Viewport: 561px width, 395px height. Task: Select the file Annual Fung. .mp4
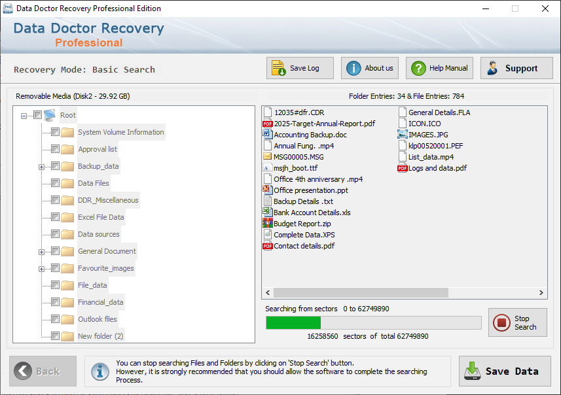[304, 146]
